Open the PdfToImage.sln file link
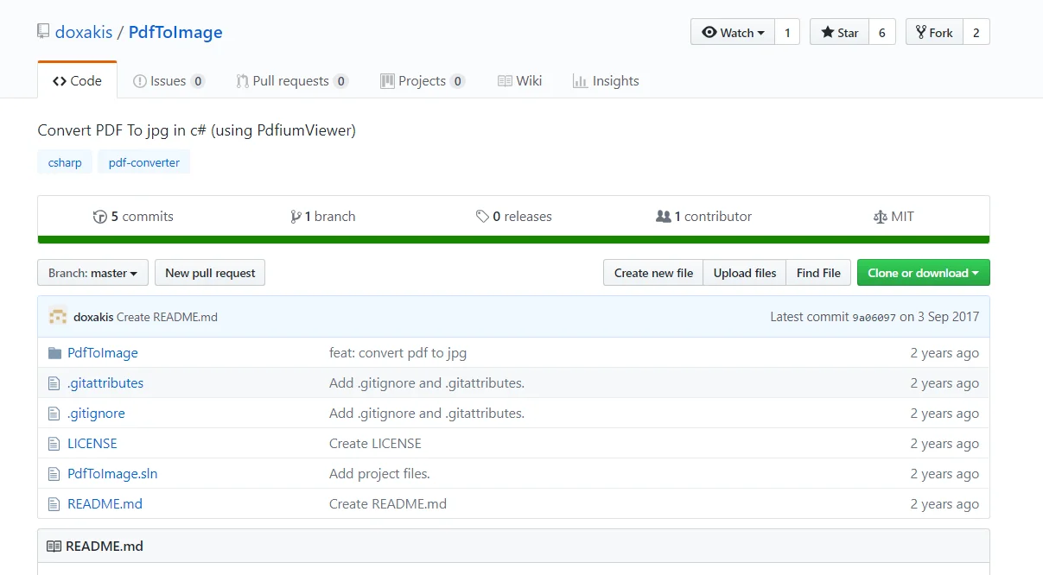This screenshot has height=575, width=1043. pyautogui.click(x=112, y=474)
